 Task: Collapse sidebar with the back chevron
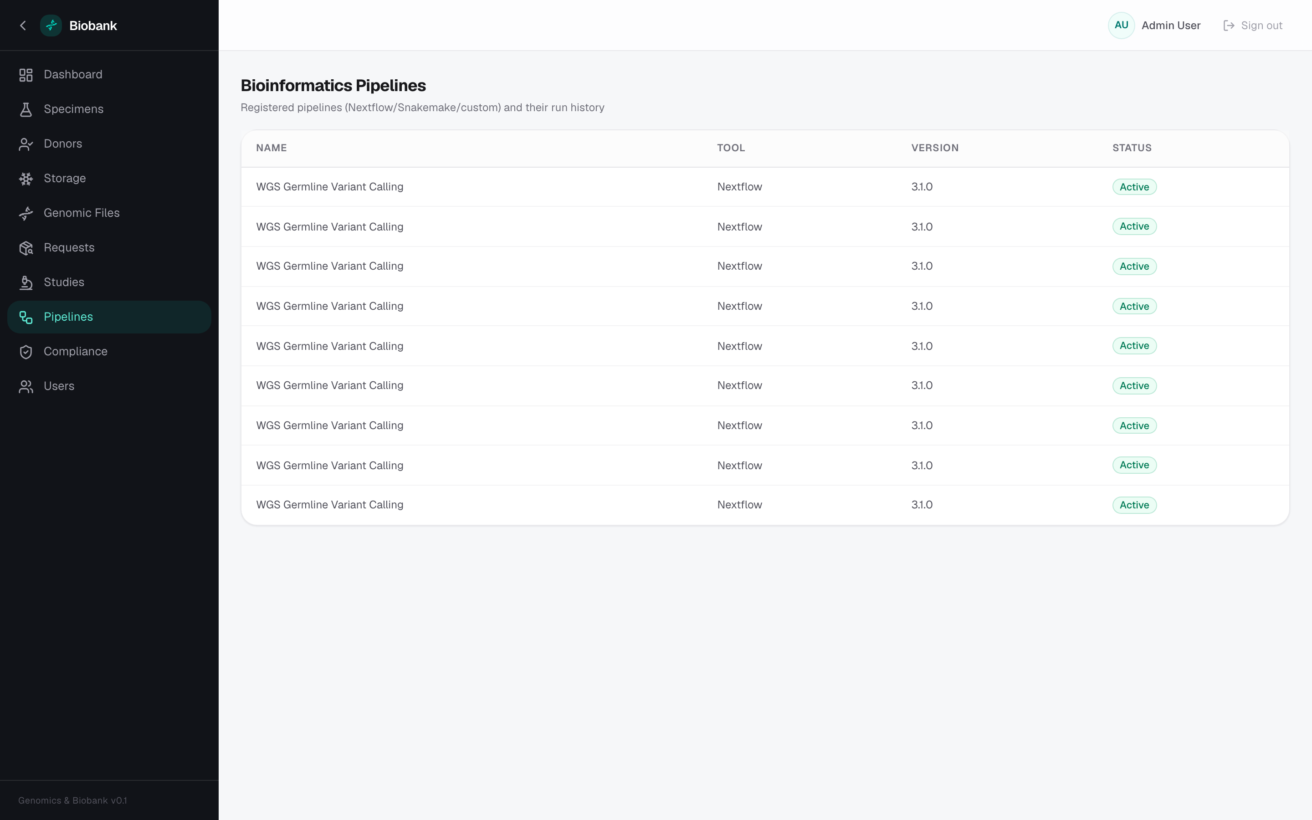[23, 26]
